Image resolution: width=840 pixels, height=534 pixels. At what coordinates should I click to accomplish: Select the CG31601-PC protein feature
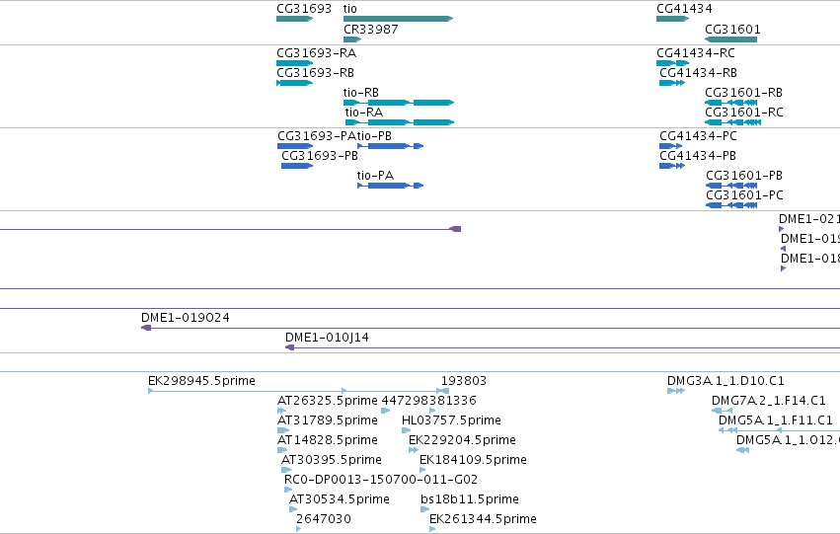pos(731,205)
